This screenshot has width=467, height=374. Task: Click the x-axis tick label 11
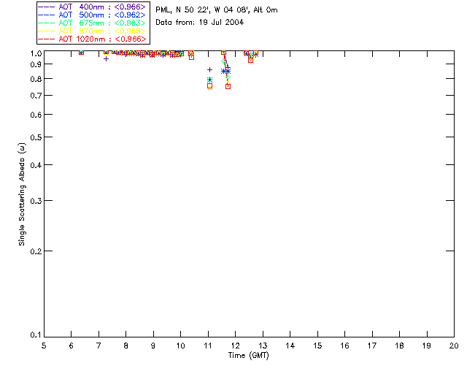208,346
